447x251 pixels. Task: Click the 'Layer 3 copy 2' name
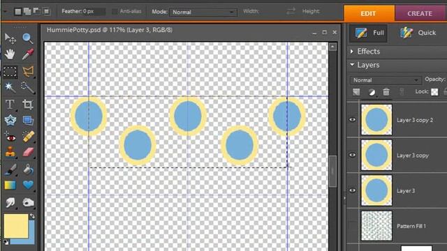tap(415, 120)
